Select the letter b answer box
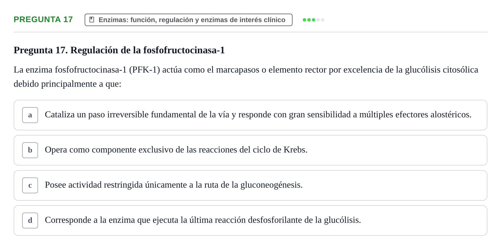The height and width of the screenshot is (250, 501). [x=30, y=150]
